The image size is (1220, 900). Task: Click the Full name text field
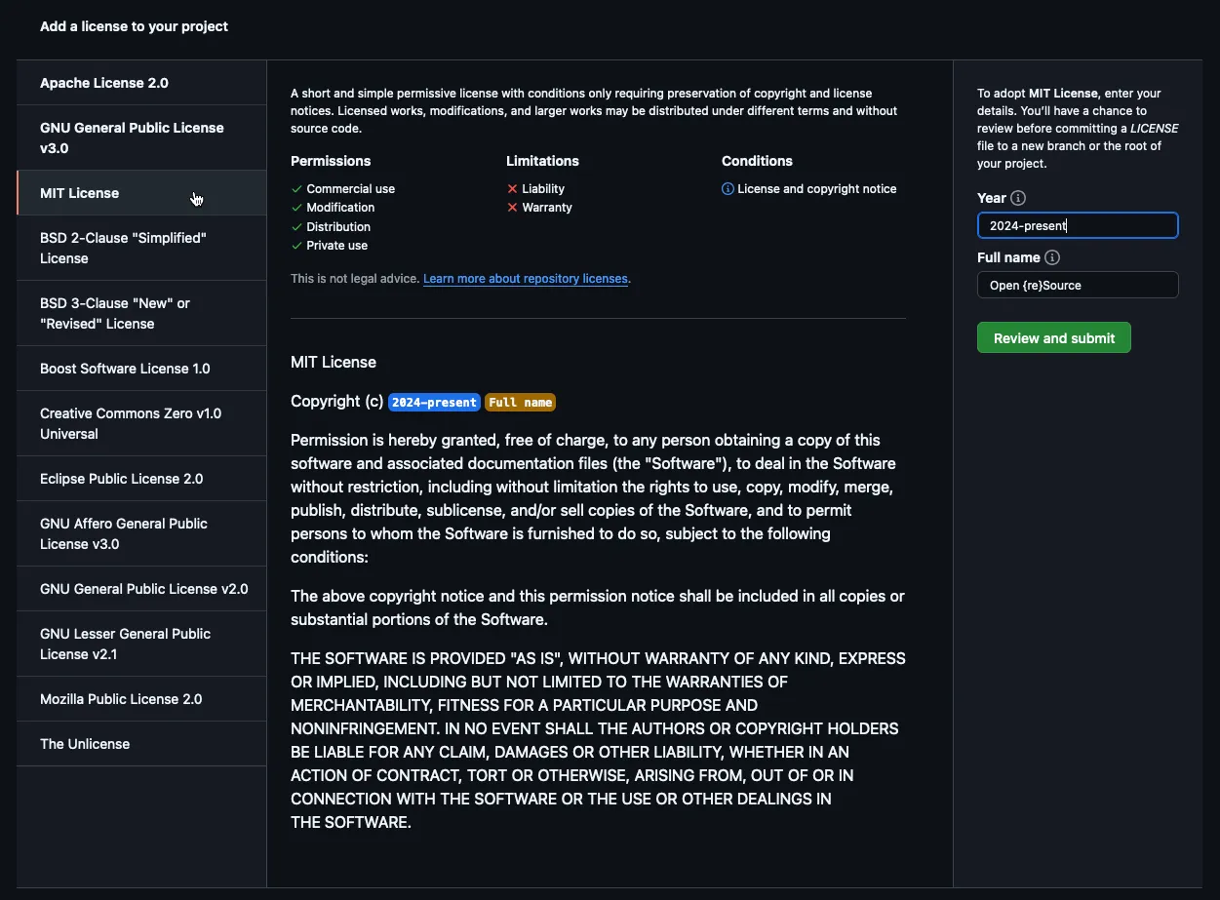point(1078,285)
